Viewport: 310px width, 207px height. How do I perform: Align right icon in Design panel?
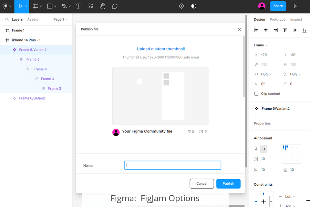275,30
